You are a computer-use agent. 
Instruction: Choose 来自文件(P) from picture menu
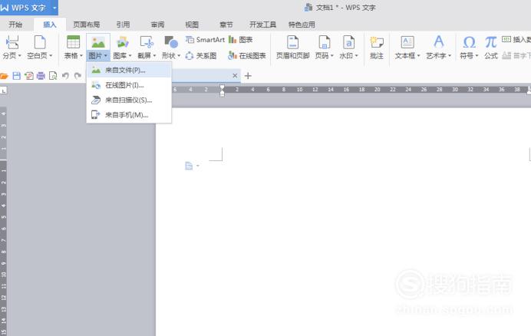pos(129,70)
